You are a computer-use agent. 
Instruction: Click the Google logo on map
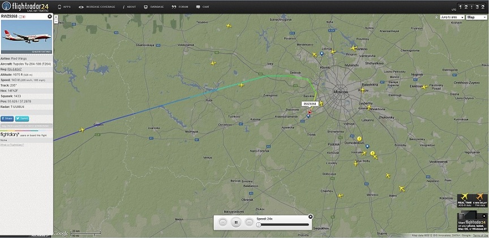coord(61,233)
